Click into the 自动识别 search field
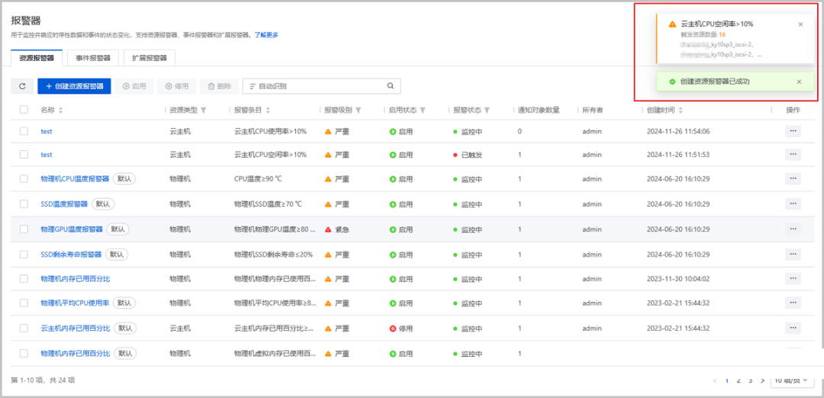This screenshot has height=398, width=824. (x=317, y=87)
